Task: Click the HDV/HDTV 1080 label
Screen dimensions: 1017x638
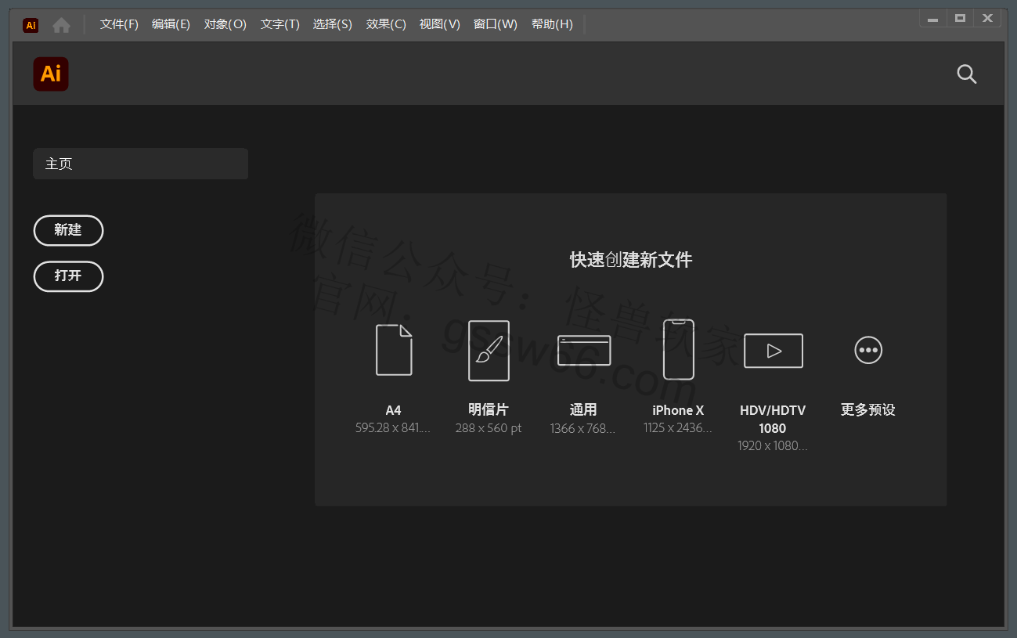Action: 773,419
